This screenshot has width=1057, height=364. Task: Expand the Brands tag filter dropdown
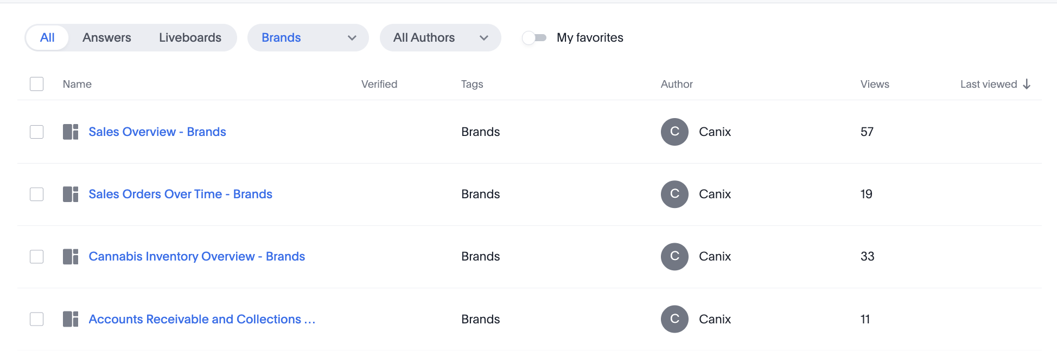pos(308,37)
